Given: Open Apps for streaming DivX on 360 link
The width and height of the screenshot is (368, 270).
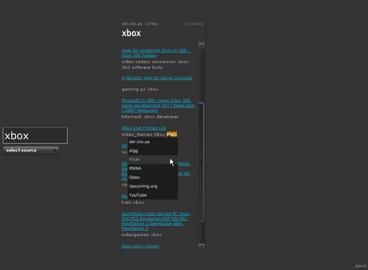Looking at the screenshot, I should click(x=156, y=53).
